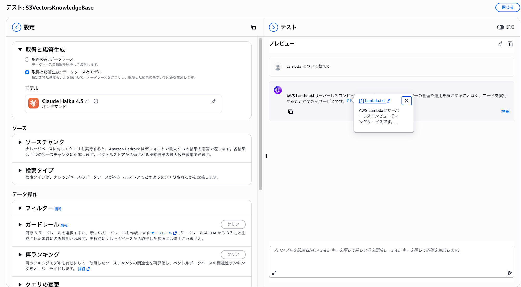Click クリア button in ガードレール row

[233, 224]
